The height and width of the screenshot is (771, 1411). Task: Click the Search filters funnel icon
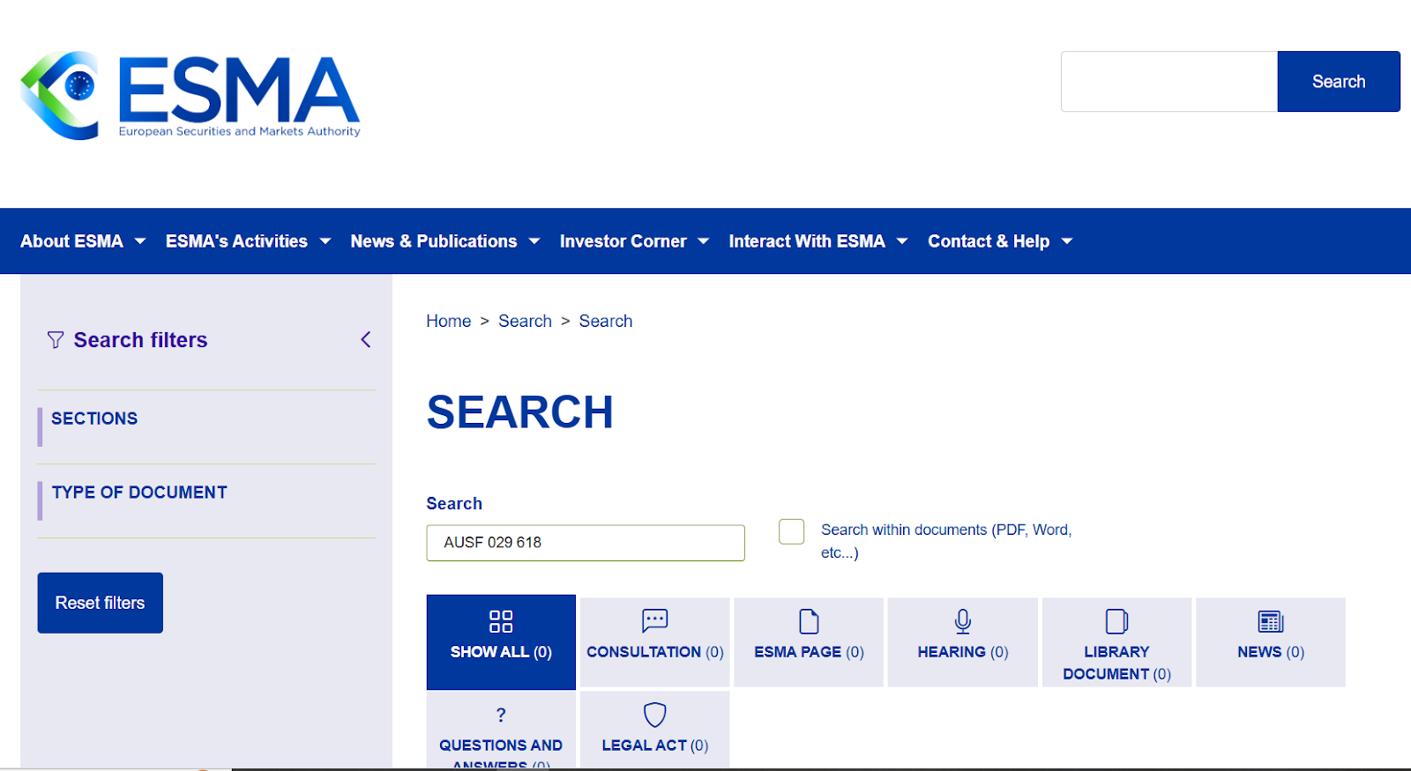point(56,340)
